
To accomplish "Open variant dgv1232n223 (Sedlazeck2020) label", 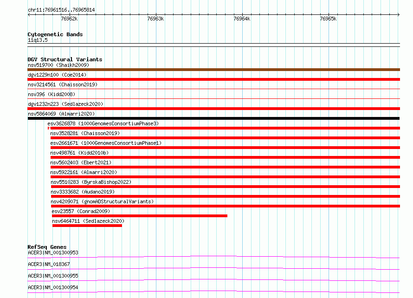I will 65,104.
